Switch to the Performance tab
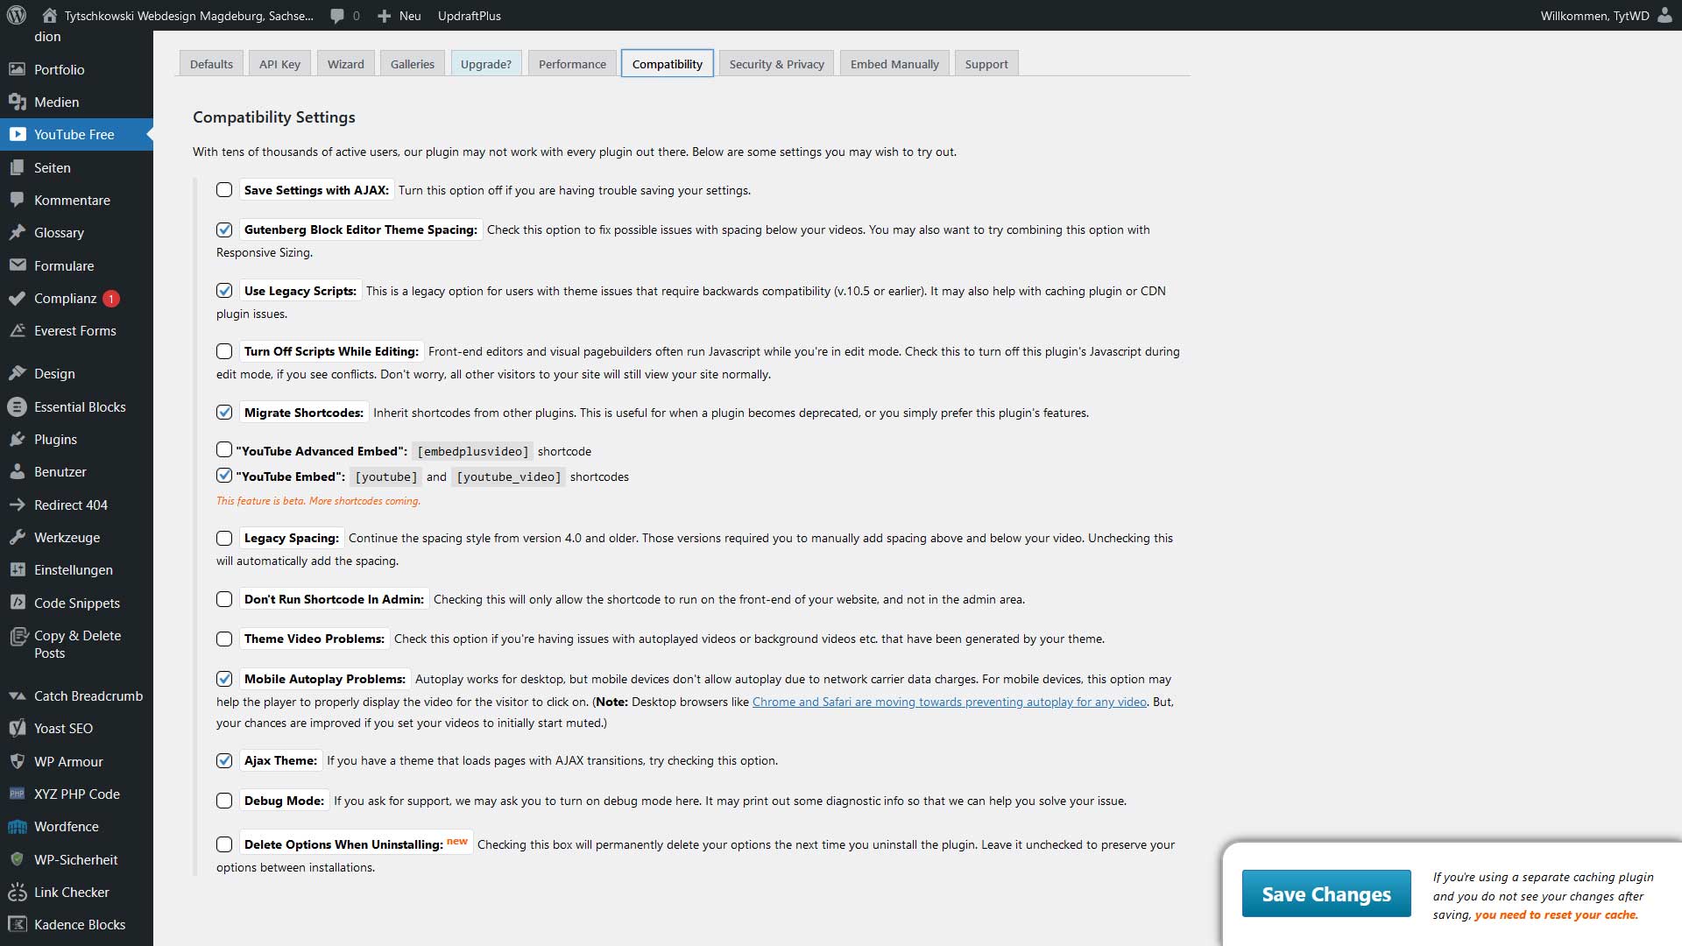The width and height of the screenshot is (1682, 946). coord(572,64)
